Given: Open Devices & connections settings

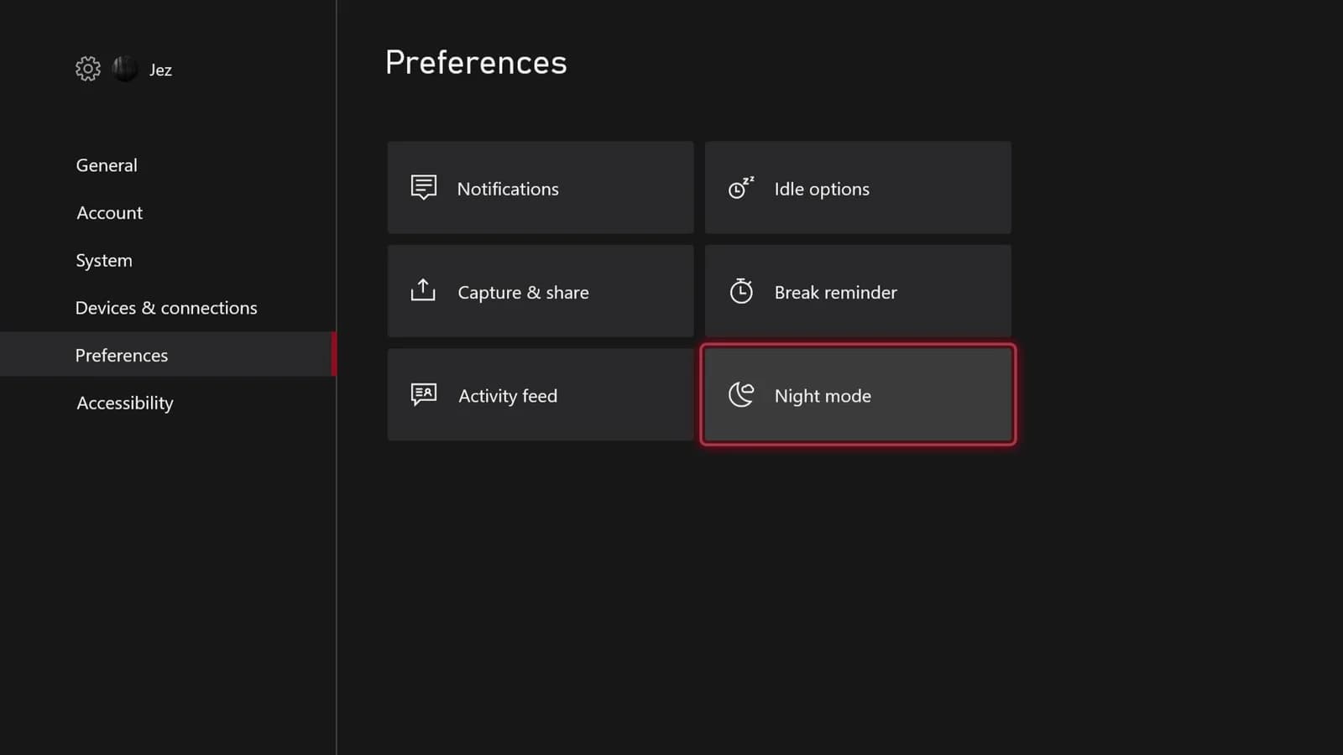Looking at the screenshot, I should click(166, 308).
